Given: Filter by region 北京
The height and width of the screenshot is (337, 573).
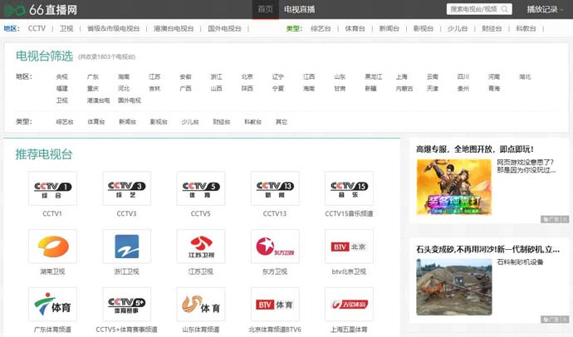Looking at the screenshot, I should (247, 76).
